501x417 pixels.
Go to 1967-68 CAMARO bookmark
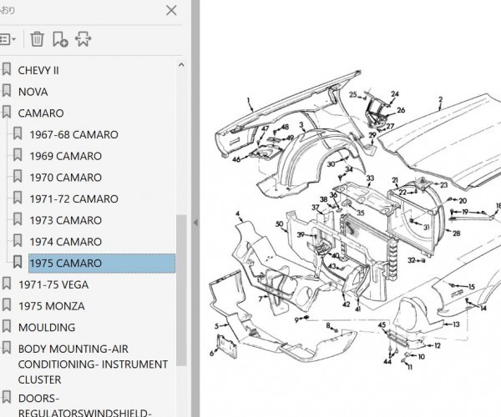tap(73, 134)
